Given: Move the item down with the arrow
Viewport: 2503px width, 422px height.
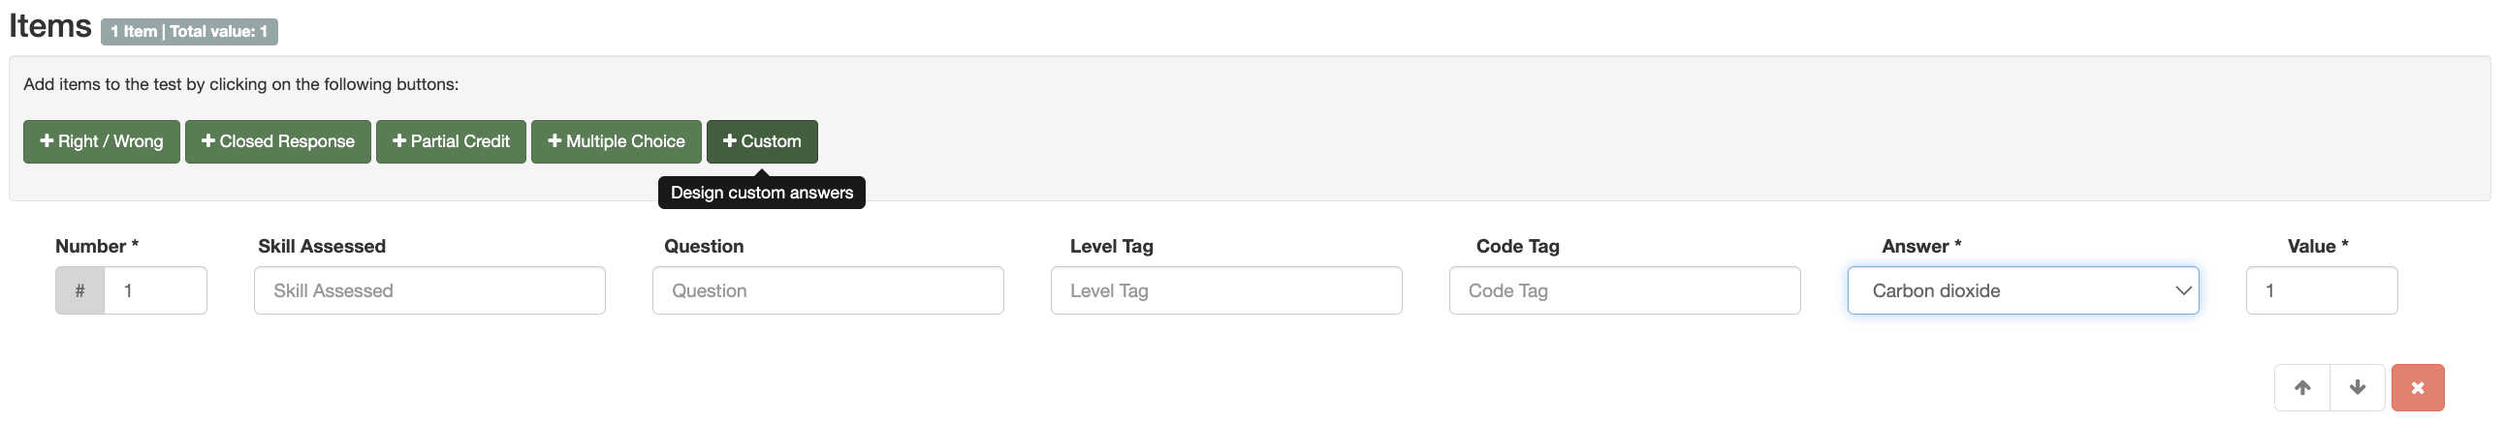Looking at the screenshot, I should click(x=2358, y=388).
